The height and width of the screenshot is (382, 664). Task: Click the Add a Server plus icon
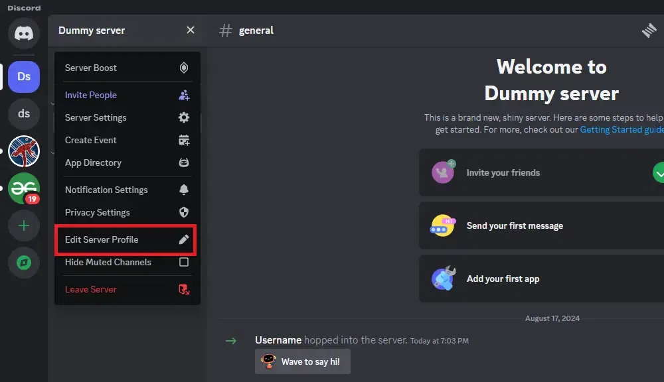[x=24, y=225]
